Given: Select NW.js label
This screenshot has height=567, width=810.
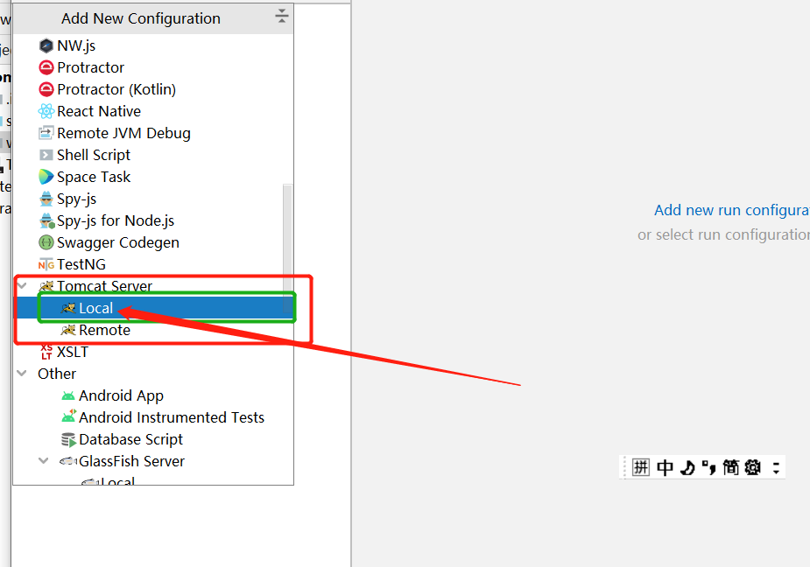Looking at the screenshot, I should tap(76, 46).
